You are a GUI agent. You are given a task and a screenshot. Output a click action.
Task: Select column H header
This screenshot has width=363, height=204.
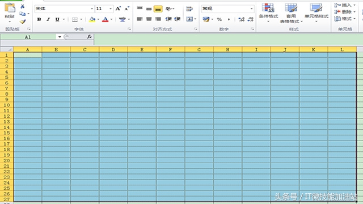tap(227, 49)
